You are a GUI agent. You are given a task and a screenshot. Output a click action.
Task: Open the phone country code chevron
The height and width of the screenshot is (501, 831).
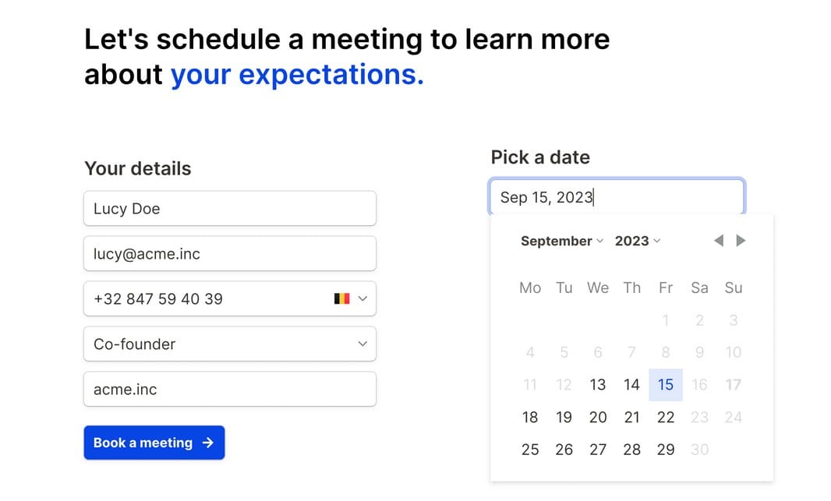[362, 298]
